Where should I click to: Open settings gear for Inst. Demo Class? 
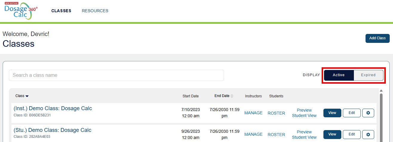(368, 113)
